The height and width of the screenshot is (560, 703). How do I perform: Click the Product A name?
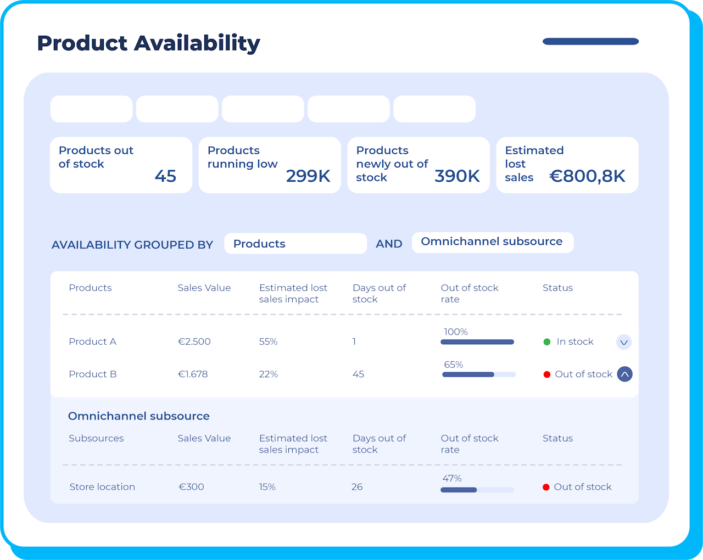tap(92, 341)
